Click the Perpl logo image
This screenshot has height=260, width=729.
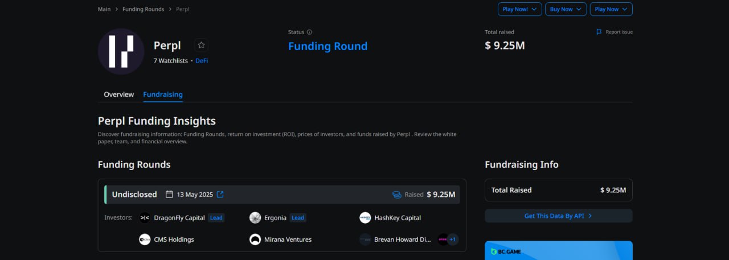tap(121, 51)
